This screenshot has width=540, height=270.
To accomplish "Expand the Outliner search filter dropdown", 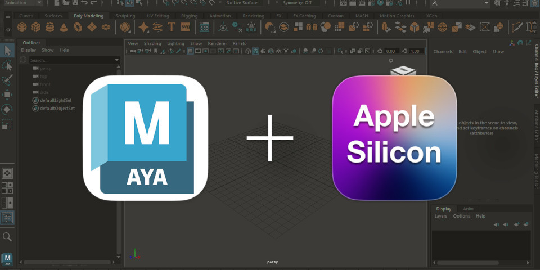I will [117, 60].
